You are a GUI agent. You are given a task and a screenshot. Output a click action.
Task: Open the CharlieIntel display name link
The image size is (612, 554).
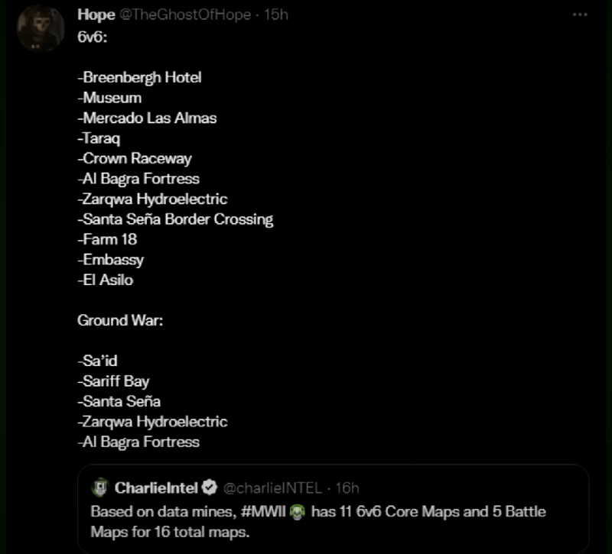tap(156, 488)
